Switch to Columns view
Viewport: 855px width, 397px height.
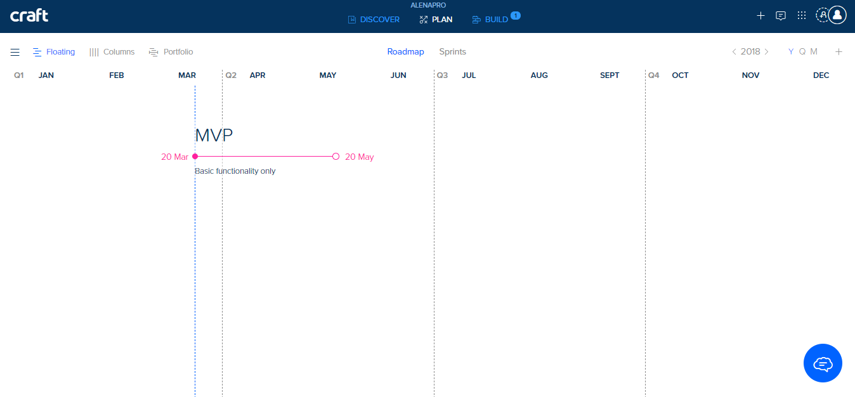pyautogui.click(x=112, y=52)
